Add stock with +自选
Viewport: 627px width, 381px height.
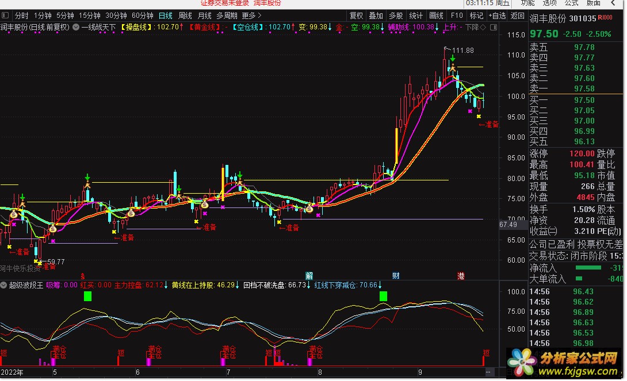click(497, 16)
